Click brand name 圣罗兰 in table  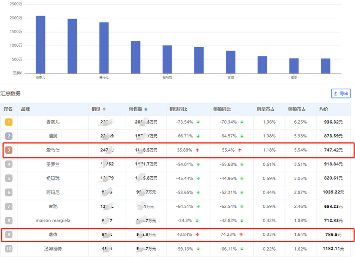coord(53,164)
